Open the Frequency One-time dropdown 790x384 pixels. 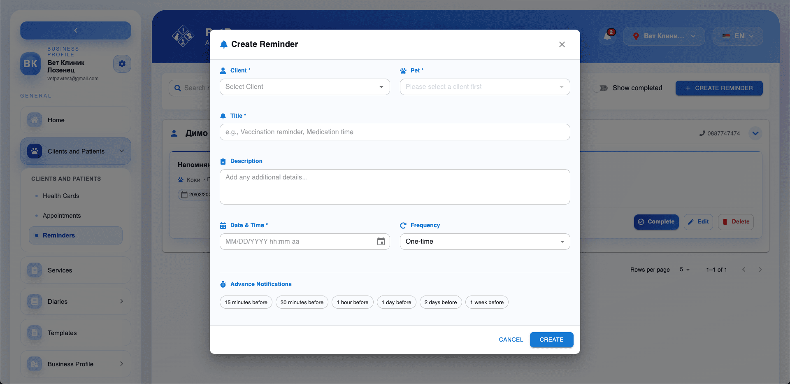tap(485, 242)
